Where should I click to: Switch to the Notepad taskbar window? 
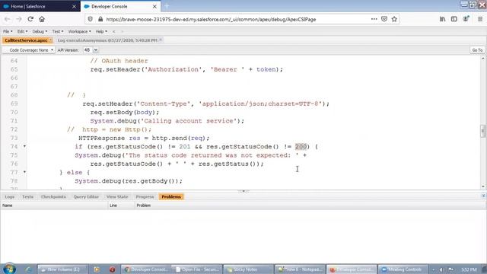[x=300, y=269]
